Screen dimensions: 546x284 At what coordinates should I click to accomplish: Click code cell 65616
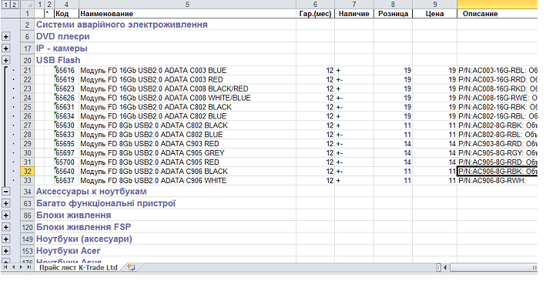(x=66, y=70)
